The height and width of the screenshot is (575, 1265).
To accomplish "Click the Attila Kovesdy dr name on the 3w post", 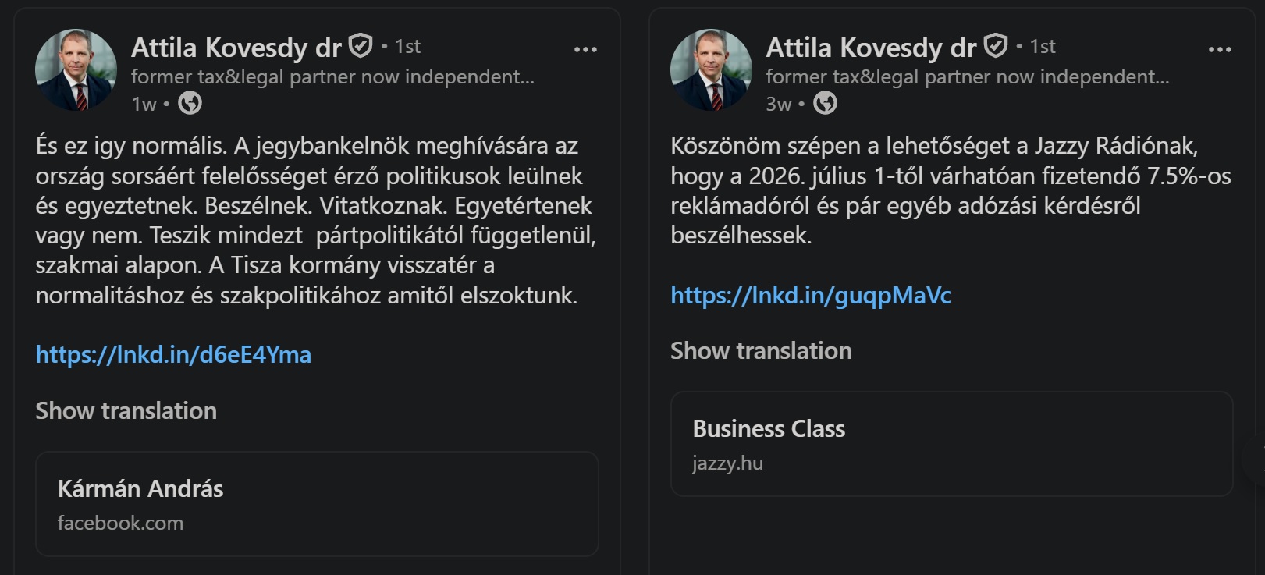I will pyautogui.click(x=871, y=48).
